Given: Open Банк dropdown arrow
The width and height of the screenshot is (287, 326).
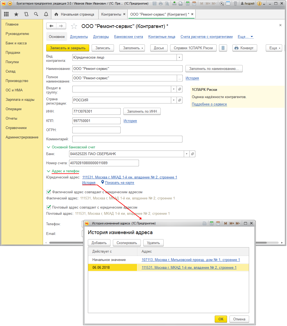Looking at the screenshot, I should (x=186, y=154).
